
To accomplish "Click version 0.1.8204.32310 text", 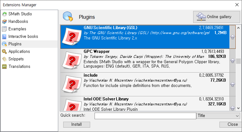I will pyautogui.click(x=211, y=99).
